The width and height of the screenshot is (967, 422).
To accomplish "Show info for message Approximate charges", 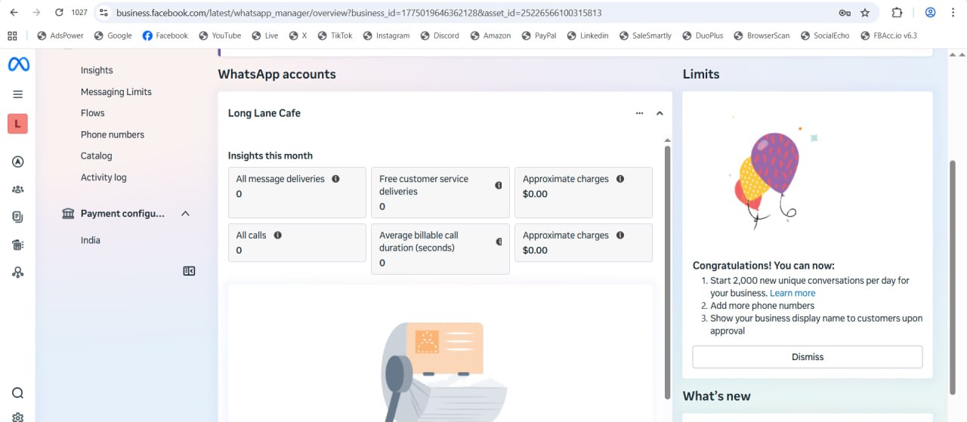I will click(x=620, y=179).
